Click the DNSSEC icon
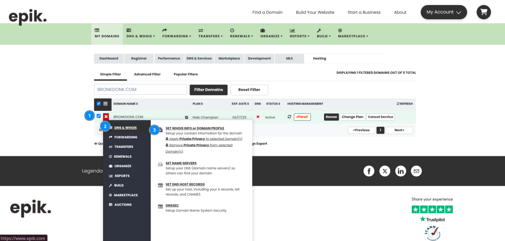The image size is (505, 241). pos(160,207)
